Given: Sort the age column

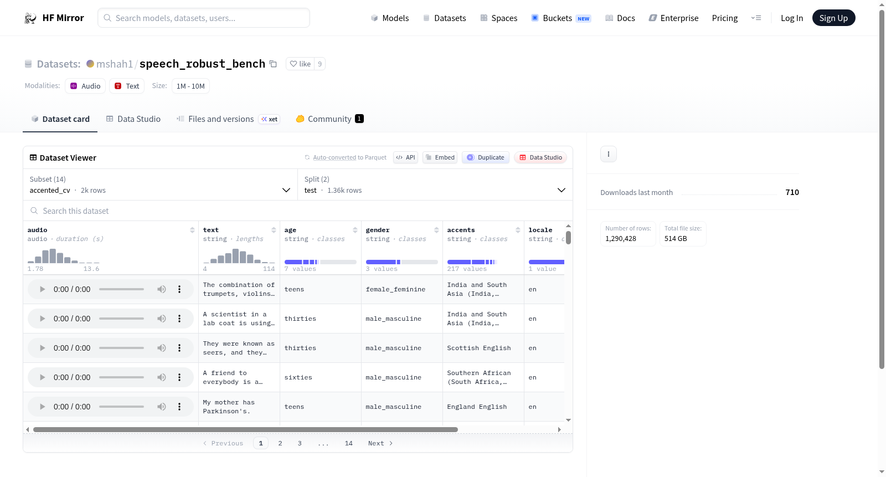Looking at the screenshot, I should pyautogui.click(x=355, y=230).
